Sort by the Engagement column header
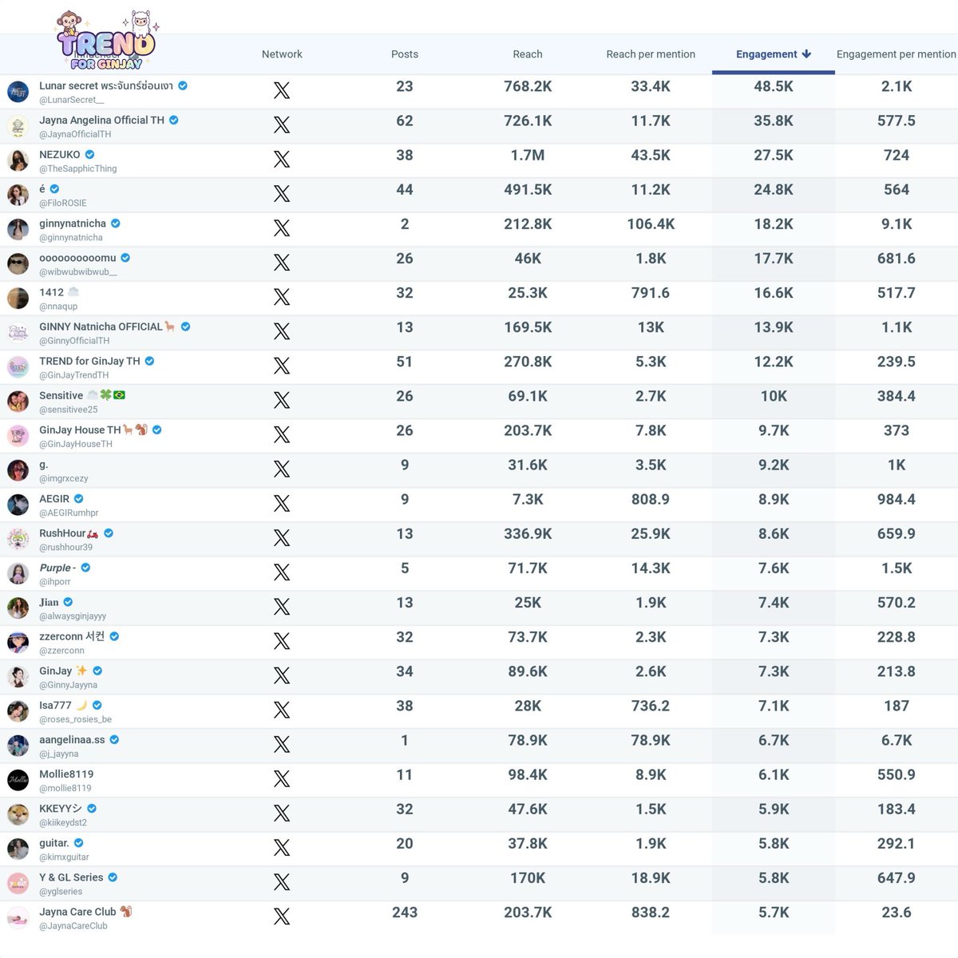Image resolution: width=958 pixels, height=958 pixels. click(x=766, y=54)
